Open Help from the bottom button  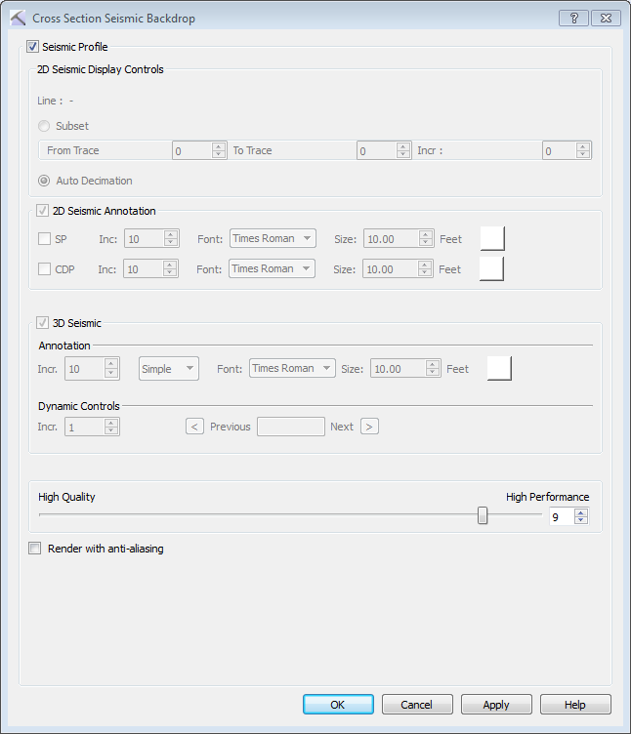point(575,704)
